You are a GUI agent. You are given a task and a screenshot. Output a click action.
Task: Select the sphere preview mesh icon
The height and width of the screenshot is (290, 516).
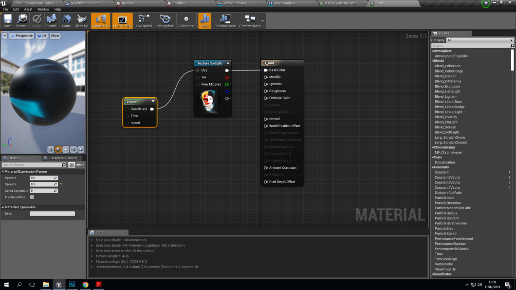[58, 149]
